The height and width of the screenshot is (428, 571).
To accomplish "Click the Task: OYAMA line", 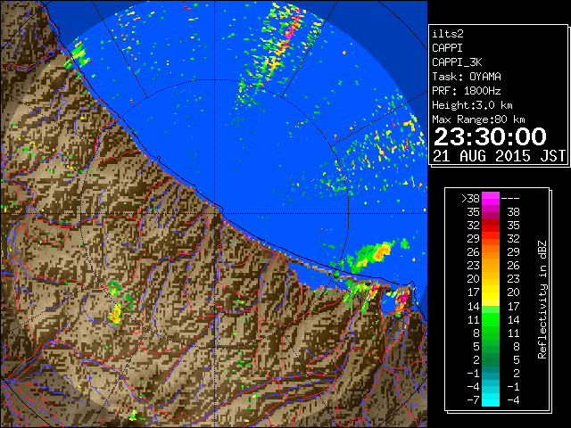I will (x=467, y=77).
